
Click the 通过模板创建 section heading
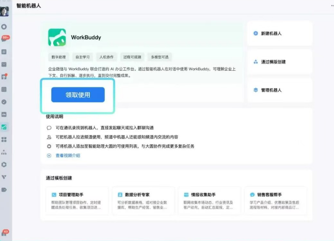click(x=59, y=178)
